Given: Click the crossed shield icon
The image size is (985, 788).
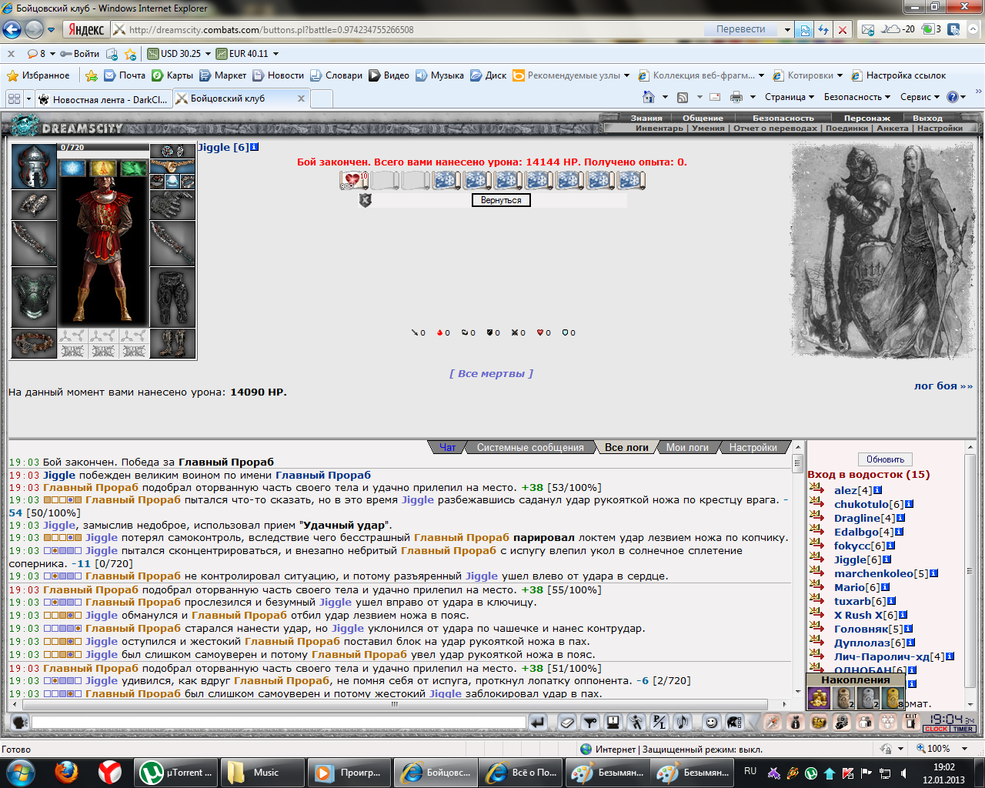Looking at the screenshot, I should point(366,200).
